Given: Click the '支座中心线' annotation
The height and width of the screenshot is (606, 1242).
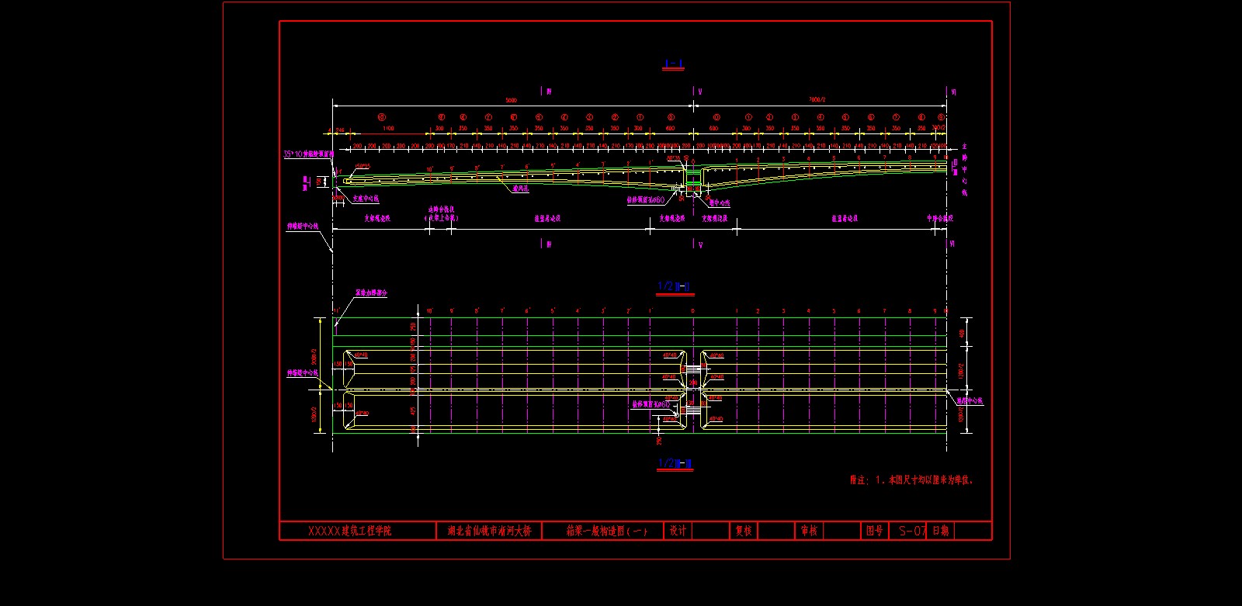Looking at the screenshot, I should click(x=366, y=199).
